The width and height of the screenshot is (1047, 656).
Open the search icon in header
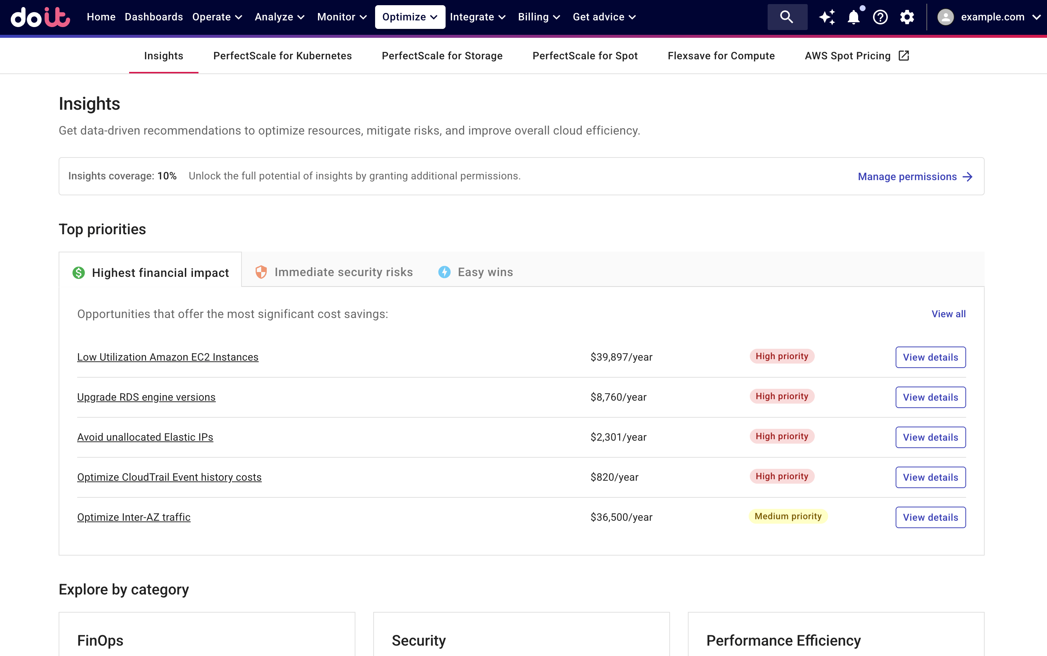tap(787, 17)
